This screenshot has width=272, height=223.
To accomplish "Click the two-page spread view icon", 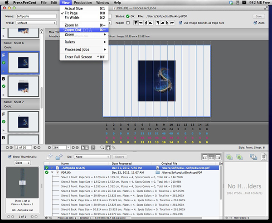I will click(85, 147).
